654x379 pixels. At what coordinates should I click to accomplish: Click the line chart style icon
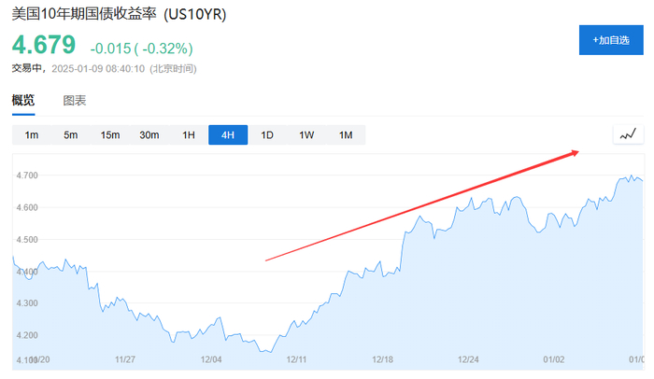(x=628, y=134)
